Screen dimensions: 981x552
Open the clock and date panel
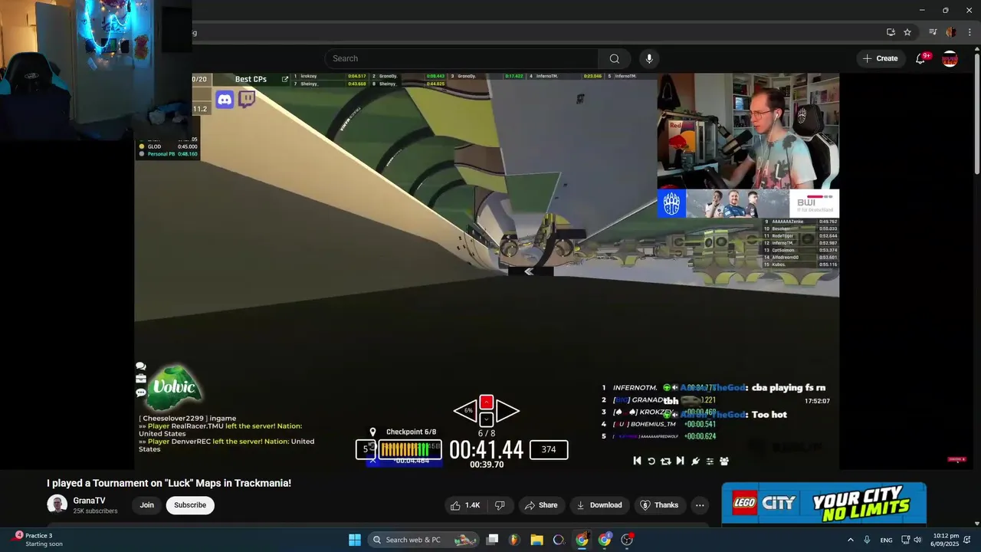[946, 540]
